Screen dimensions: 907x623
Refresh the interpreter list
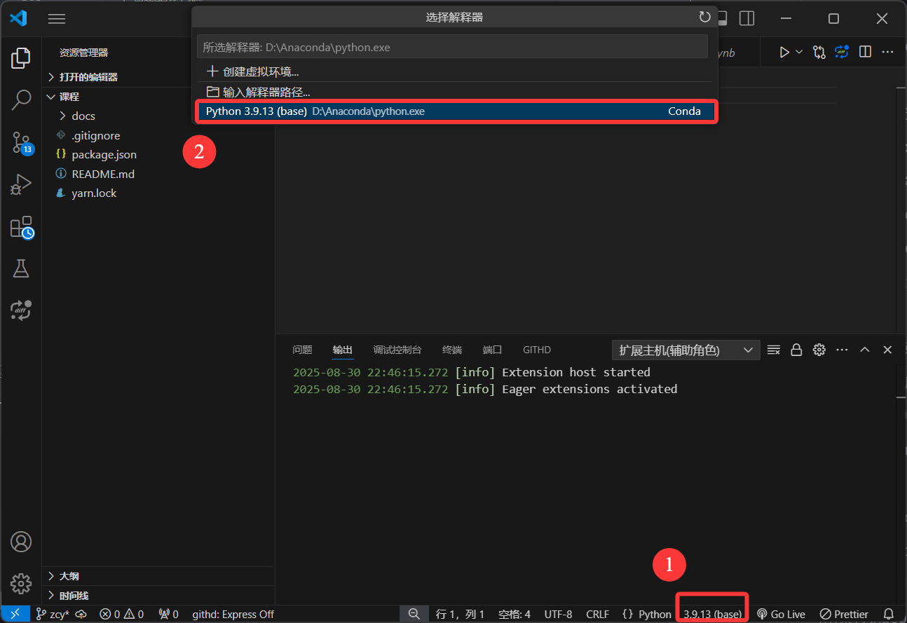[x=704, y=18]
